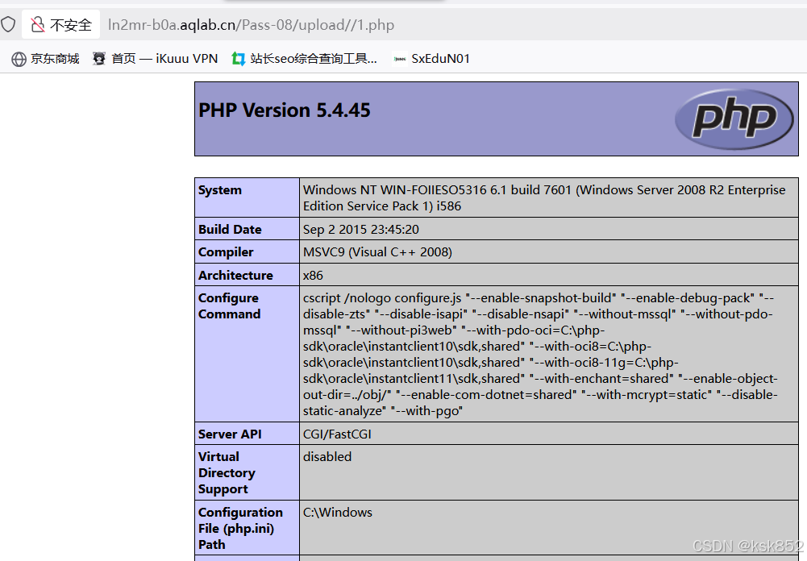807x561 pixels.
Task: Open the 京东商城 bookmark
Action: click(46, 59)
